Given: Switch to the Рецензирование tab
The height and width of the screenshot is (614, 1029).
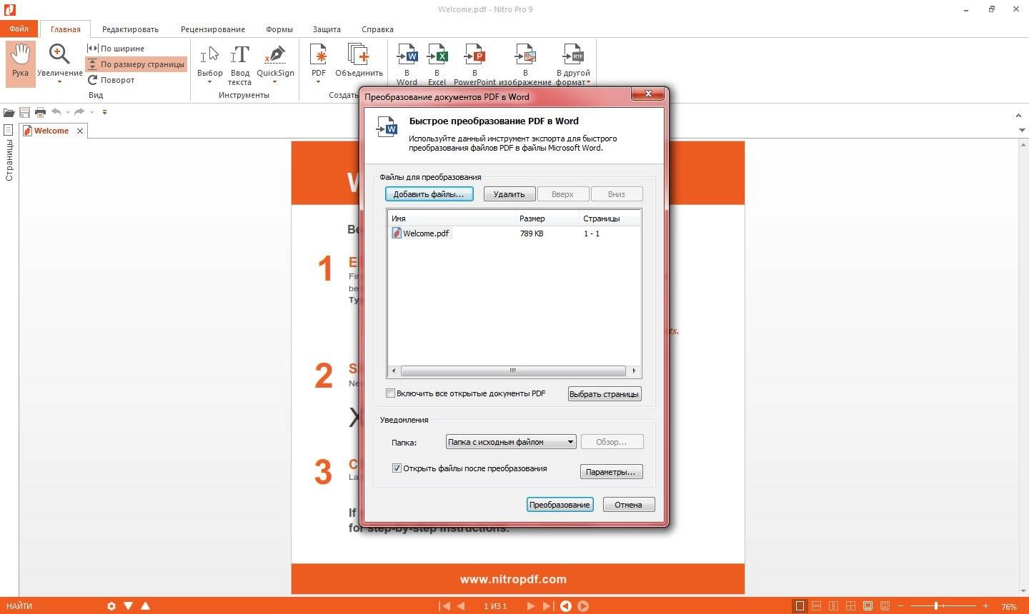Looking at the screenshot, I should coord(212,29).
